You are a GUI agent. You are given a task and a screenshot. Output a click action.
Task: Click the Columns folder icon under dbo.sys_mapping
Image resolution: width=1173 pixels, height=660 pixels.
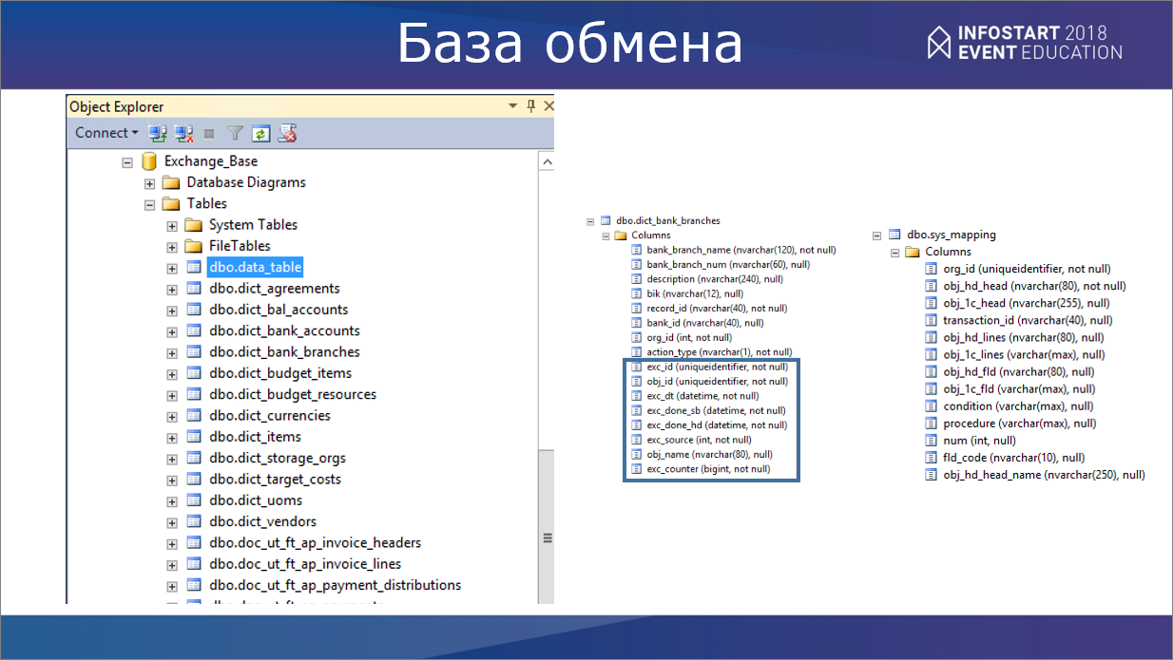(x=913, y=252)
